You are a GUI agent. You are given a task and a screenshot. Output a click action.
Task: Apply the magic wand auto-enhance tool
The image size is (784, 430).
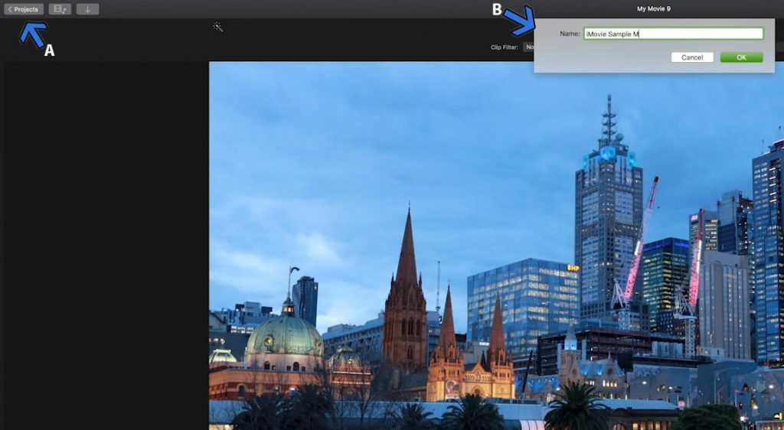pyautogui.click(x=218, y=27)
